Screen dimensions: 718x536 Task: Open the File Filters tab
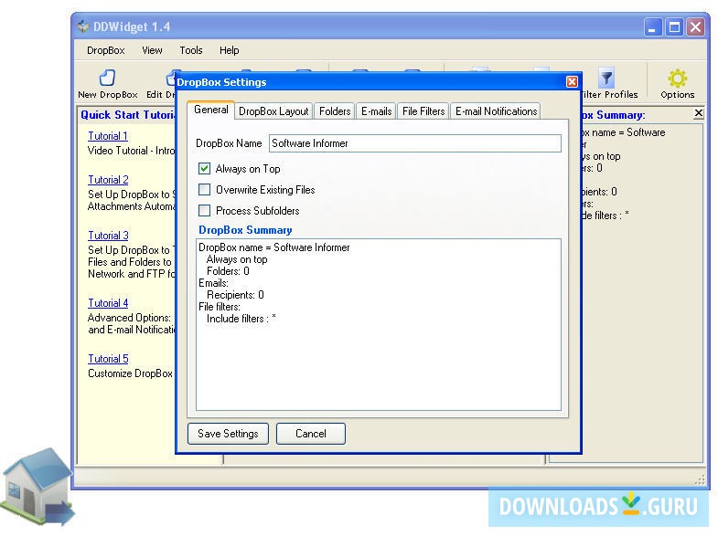click(x=423, y=111)
